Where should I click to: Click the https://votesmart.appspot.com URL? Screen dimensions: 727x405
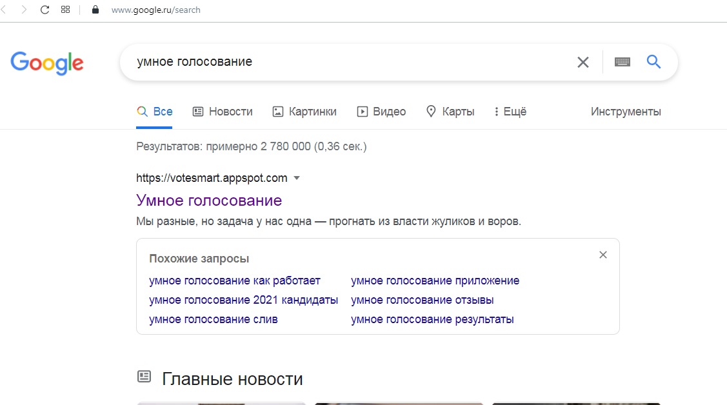[212, 178]
